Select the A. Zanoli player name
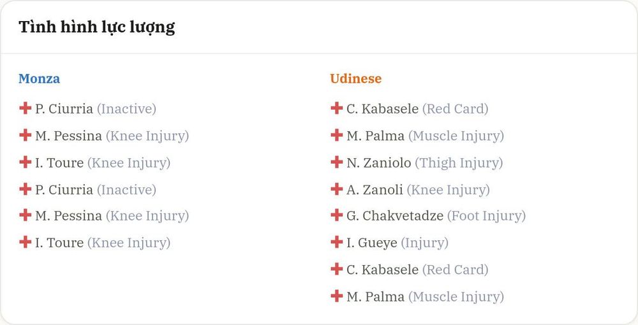 click(375, 190)
